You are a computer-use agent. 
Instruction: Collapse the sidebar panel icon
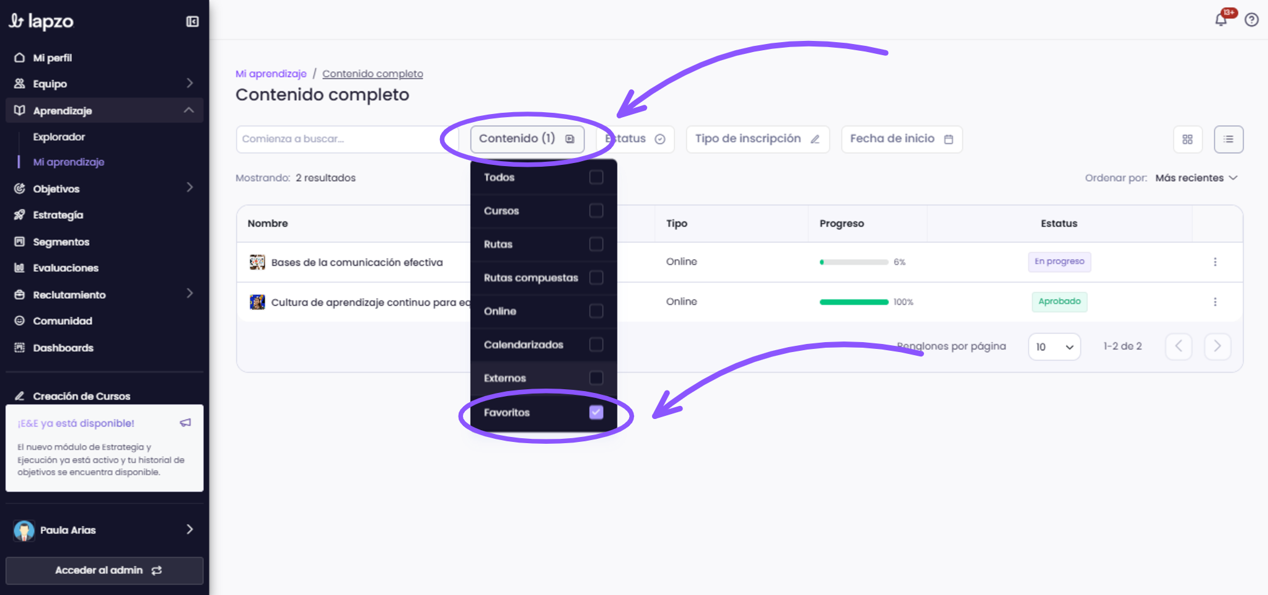(192, 22)
